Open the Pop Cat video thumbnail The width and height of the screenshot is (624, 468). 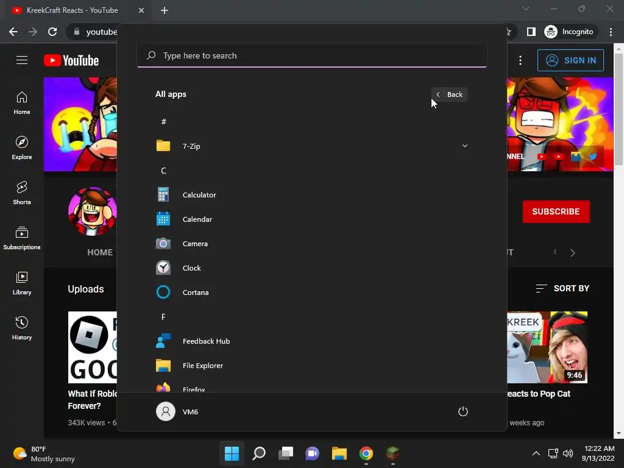547,347
